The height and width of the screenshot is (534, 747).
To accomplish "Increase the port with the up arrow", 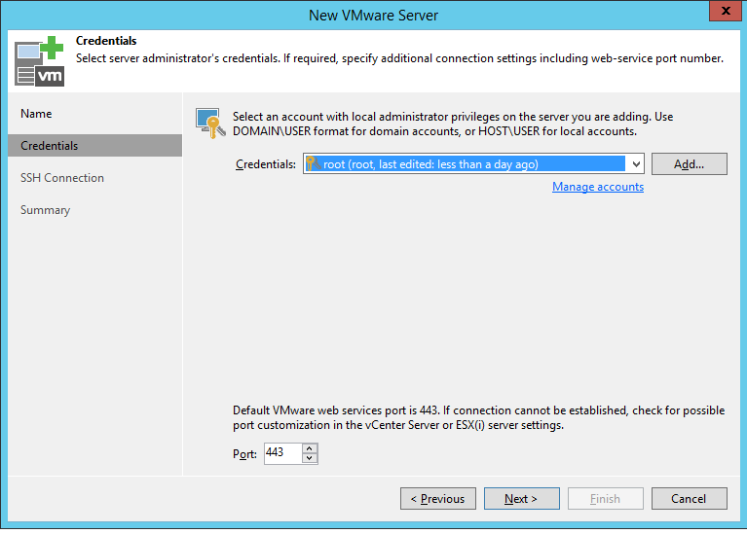I will 310,448.
